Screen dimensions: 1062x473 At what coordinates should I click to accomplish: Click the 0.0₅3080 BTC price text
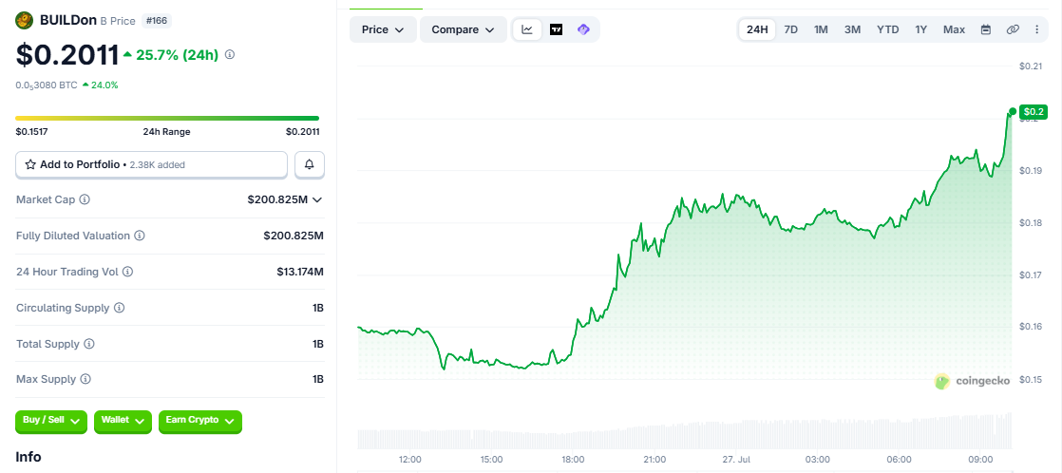coord(46,85)
